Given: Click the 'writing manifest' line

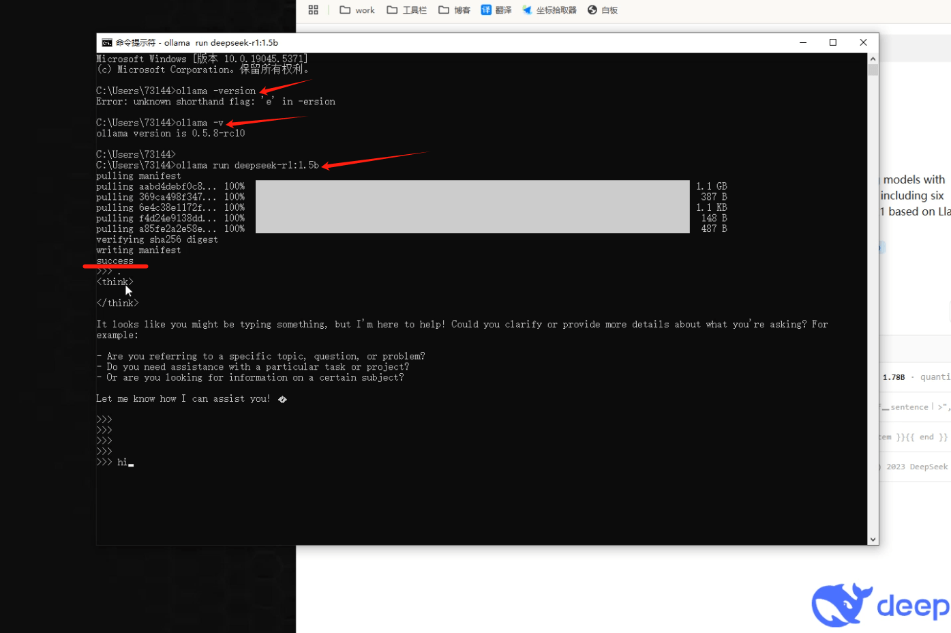Looking at the screenshot, I should pos(138,250).
